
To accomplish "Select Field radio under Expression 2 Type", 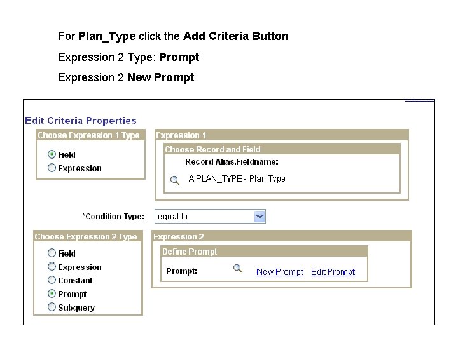I will click(x=52, y=253).
